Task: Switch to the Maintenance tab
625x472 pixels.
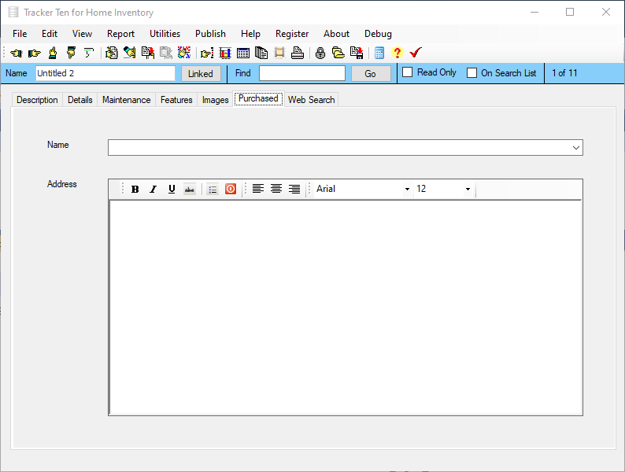Action: point(127,100)
